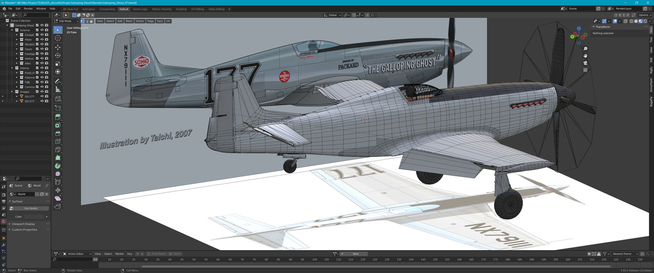Select the Smooth vertices tool
The image size is (654, 273).
pos(58,174)
